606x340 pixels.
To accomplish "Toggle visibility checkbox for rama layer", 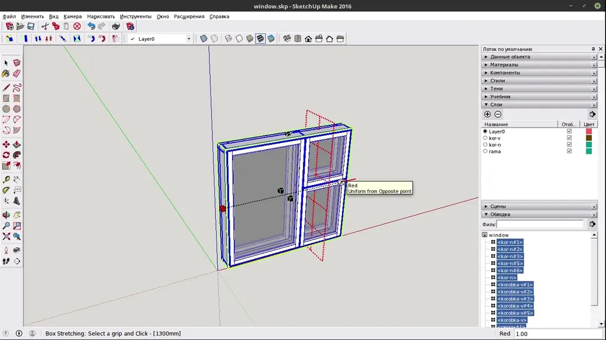I will 569,151.
